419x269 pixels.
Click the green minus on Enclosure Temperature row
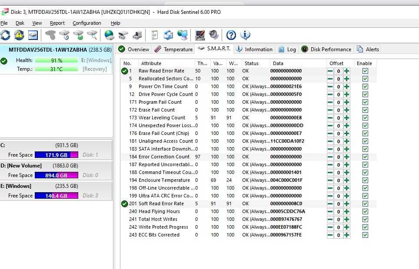(330, 180)
